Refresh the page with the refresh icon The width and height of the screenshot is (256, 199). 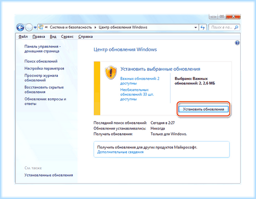click(203, 27)
